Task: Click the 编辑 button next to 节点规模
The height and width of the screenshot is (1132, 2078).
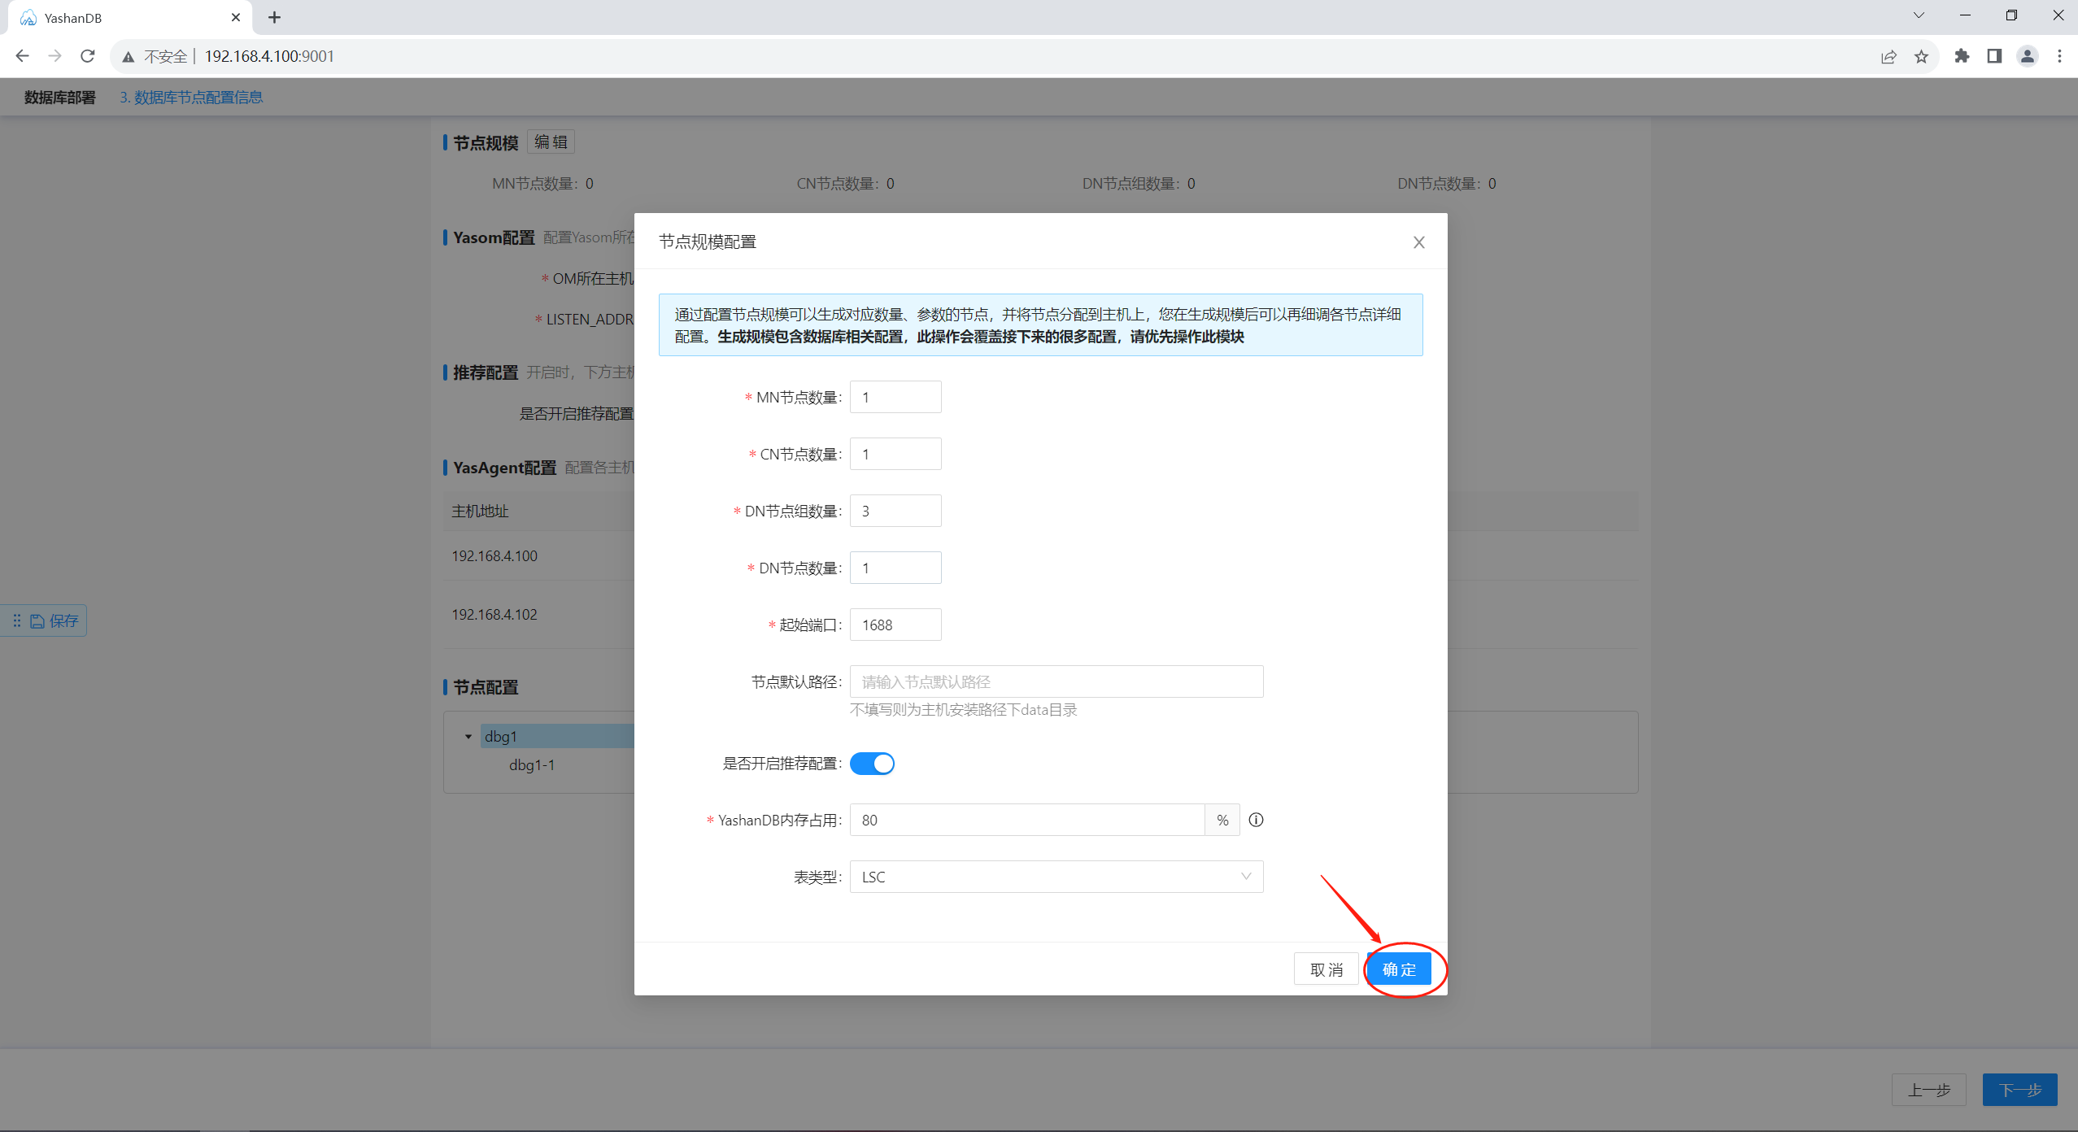Action: click(x=551, y=141)
